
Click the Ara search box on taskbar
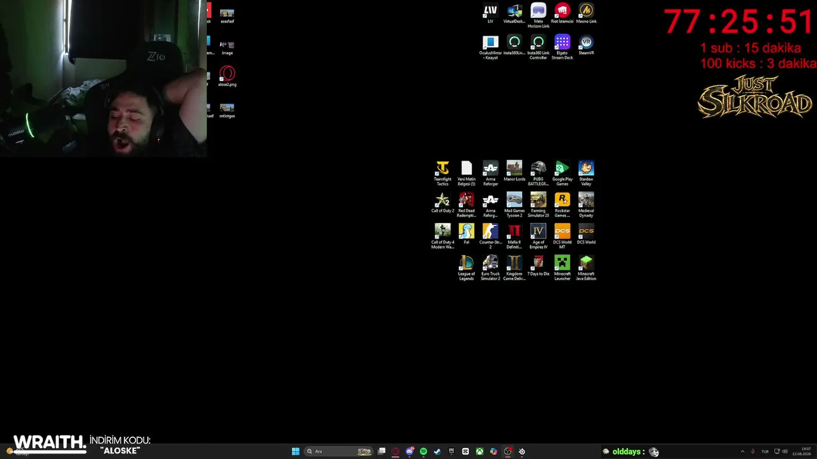point(338,451)
